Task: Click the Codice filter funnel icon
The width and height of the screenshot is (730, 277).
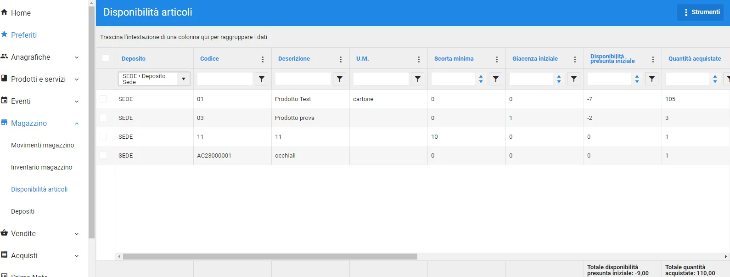Action: [x=261, y=79]
